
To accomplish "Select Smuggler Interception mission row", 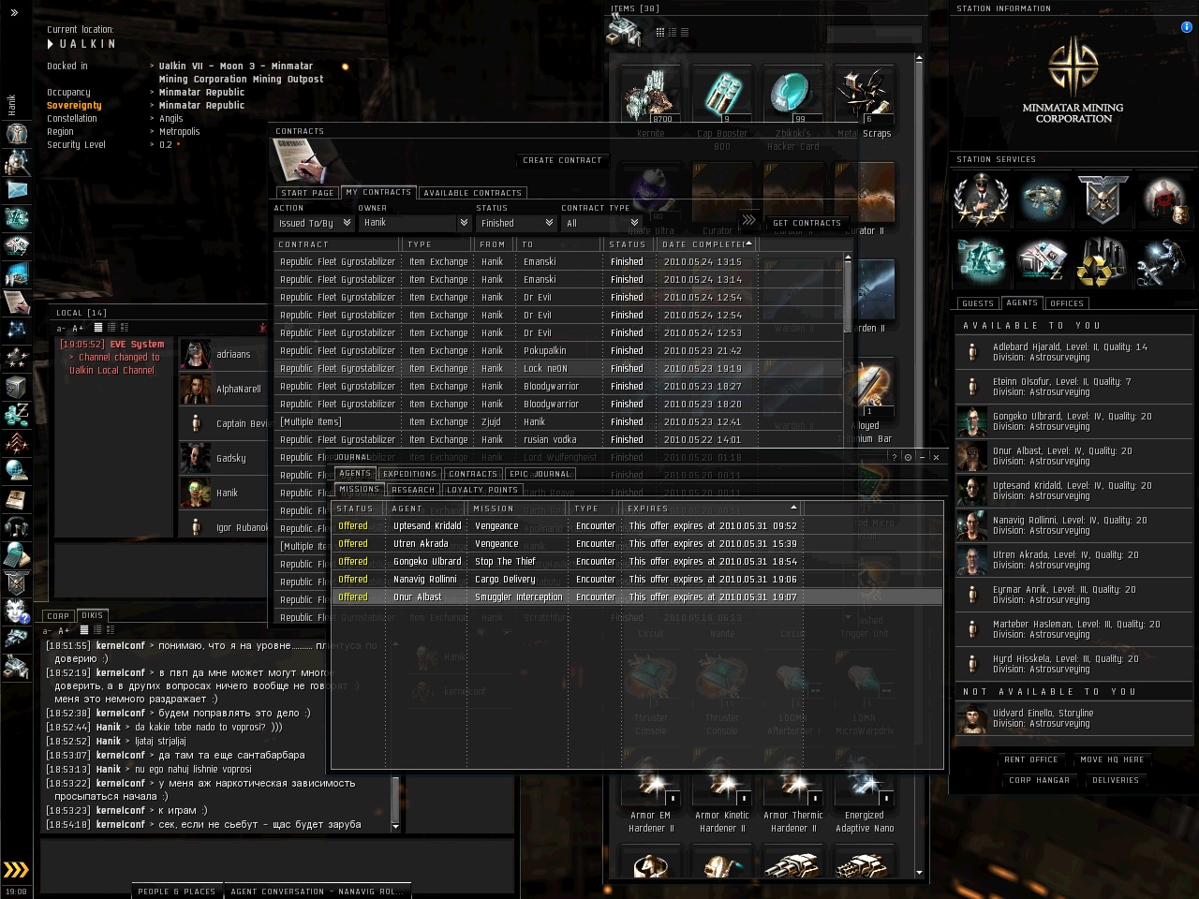I will point(637,597).
